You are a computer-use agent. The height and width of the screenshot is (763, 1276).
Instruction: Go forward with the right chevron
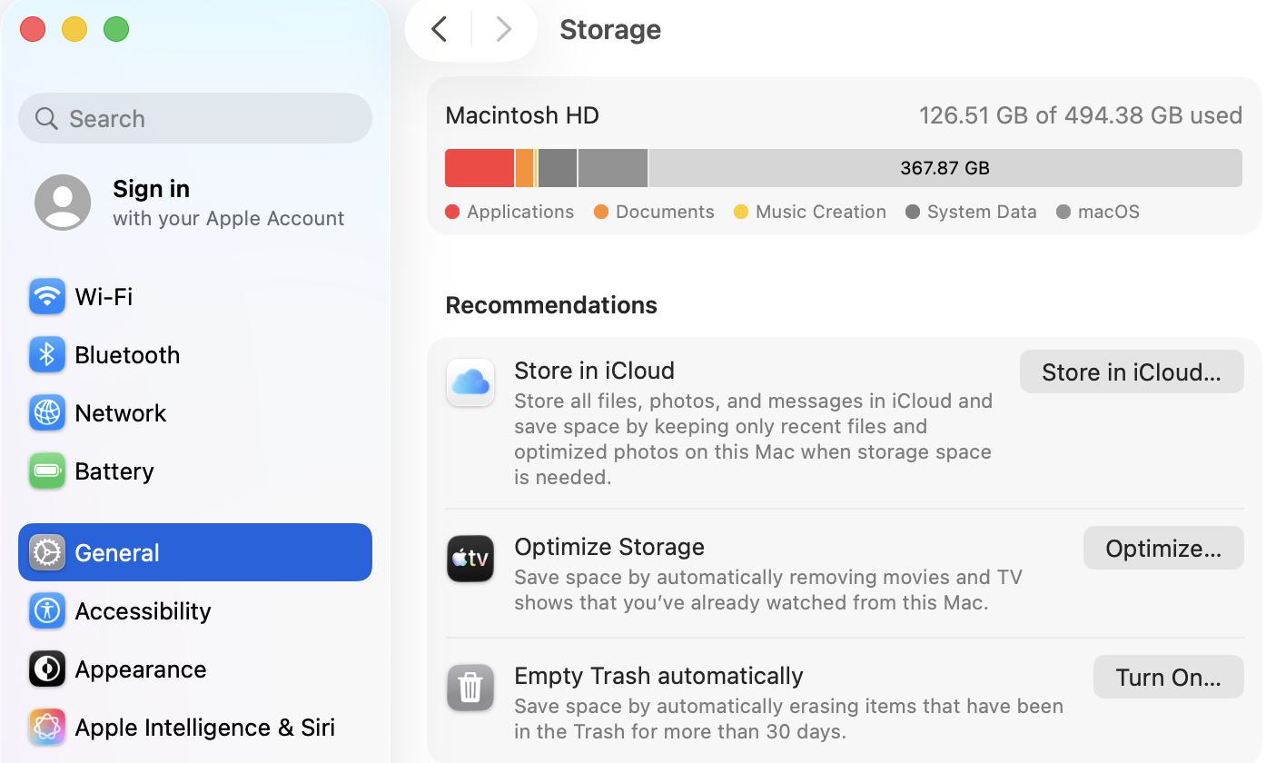(503, 29)
